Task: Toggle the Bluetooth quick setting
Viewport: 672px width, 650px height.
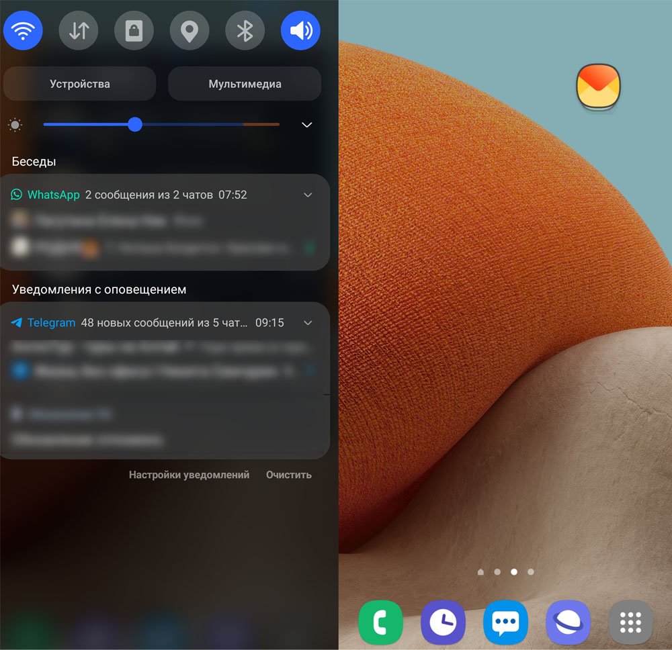Action: pyautogui.click(x=245, y=30)
